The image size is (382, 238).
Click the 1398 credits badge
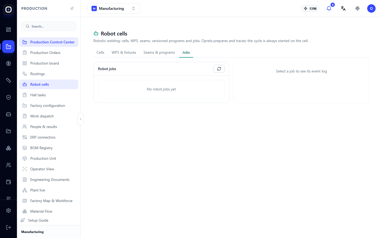[310, 8]
